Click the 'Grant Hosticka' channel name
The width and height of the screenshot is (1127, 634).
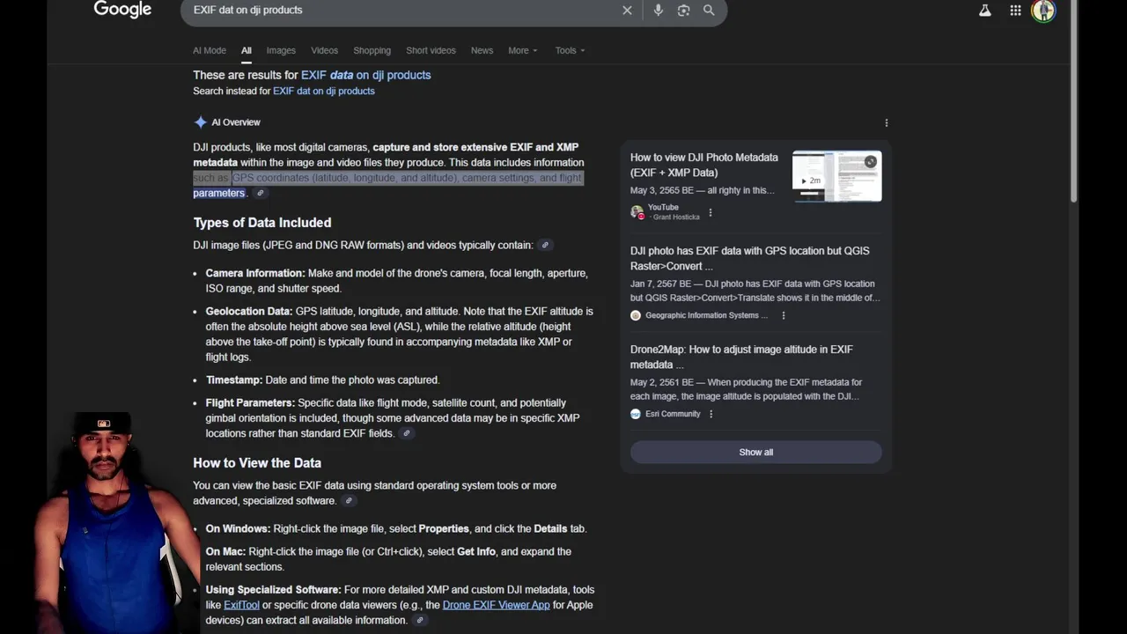click(x=676, y=217)
